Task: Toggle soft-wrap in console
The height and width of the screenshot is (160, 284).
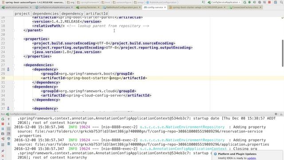Action: click(8, 129)
